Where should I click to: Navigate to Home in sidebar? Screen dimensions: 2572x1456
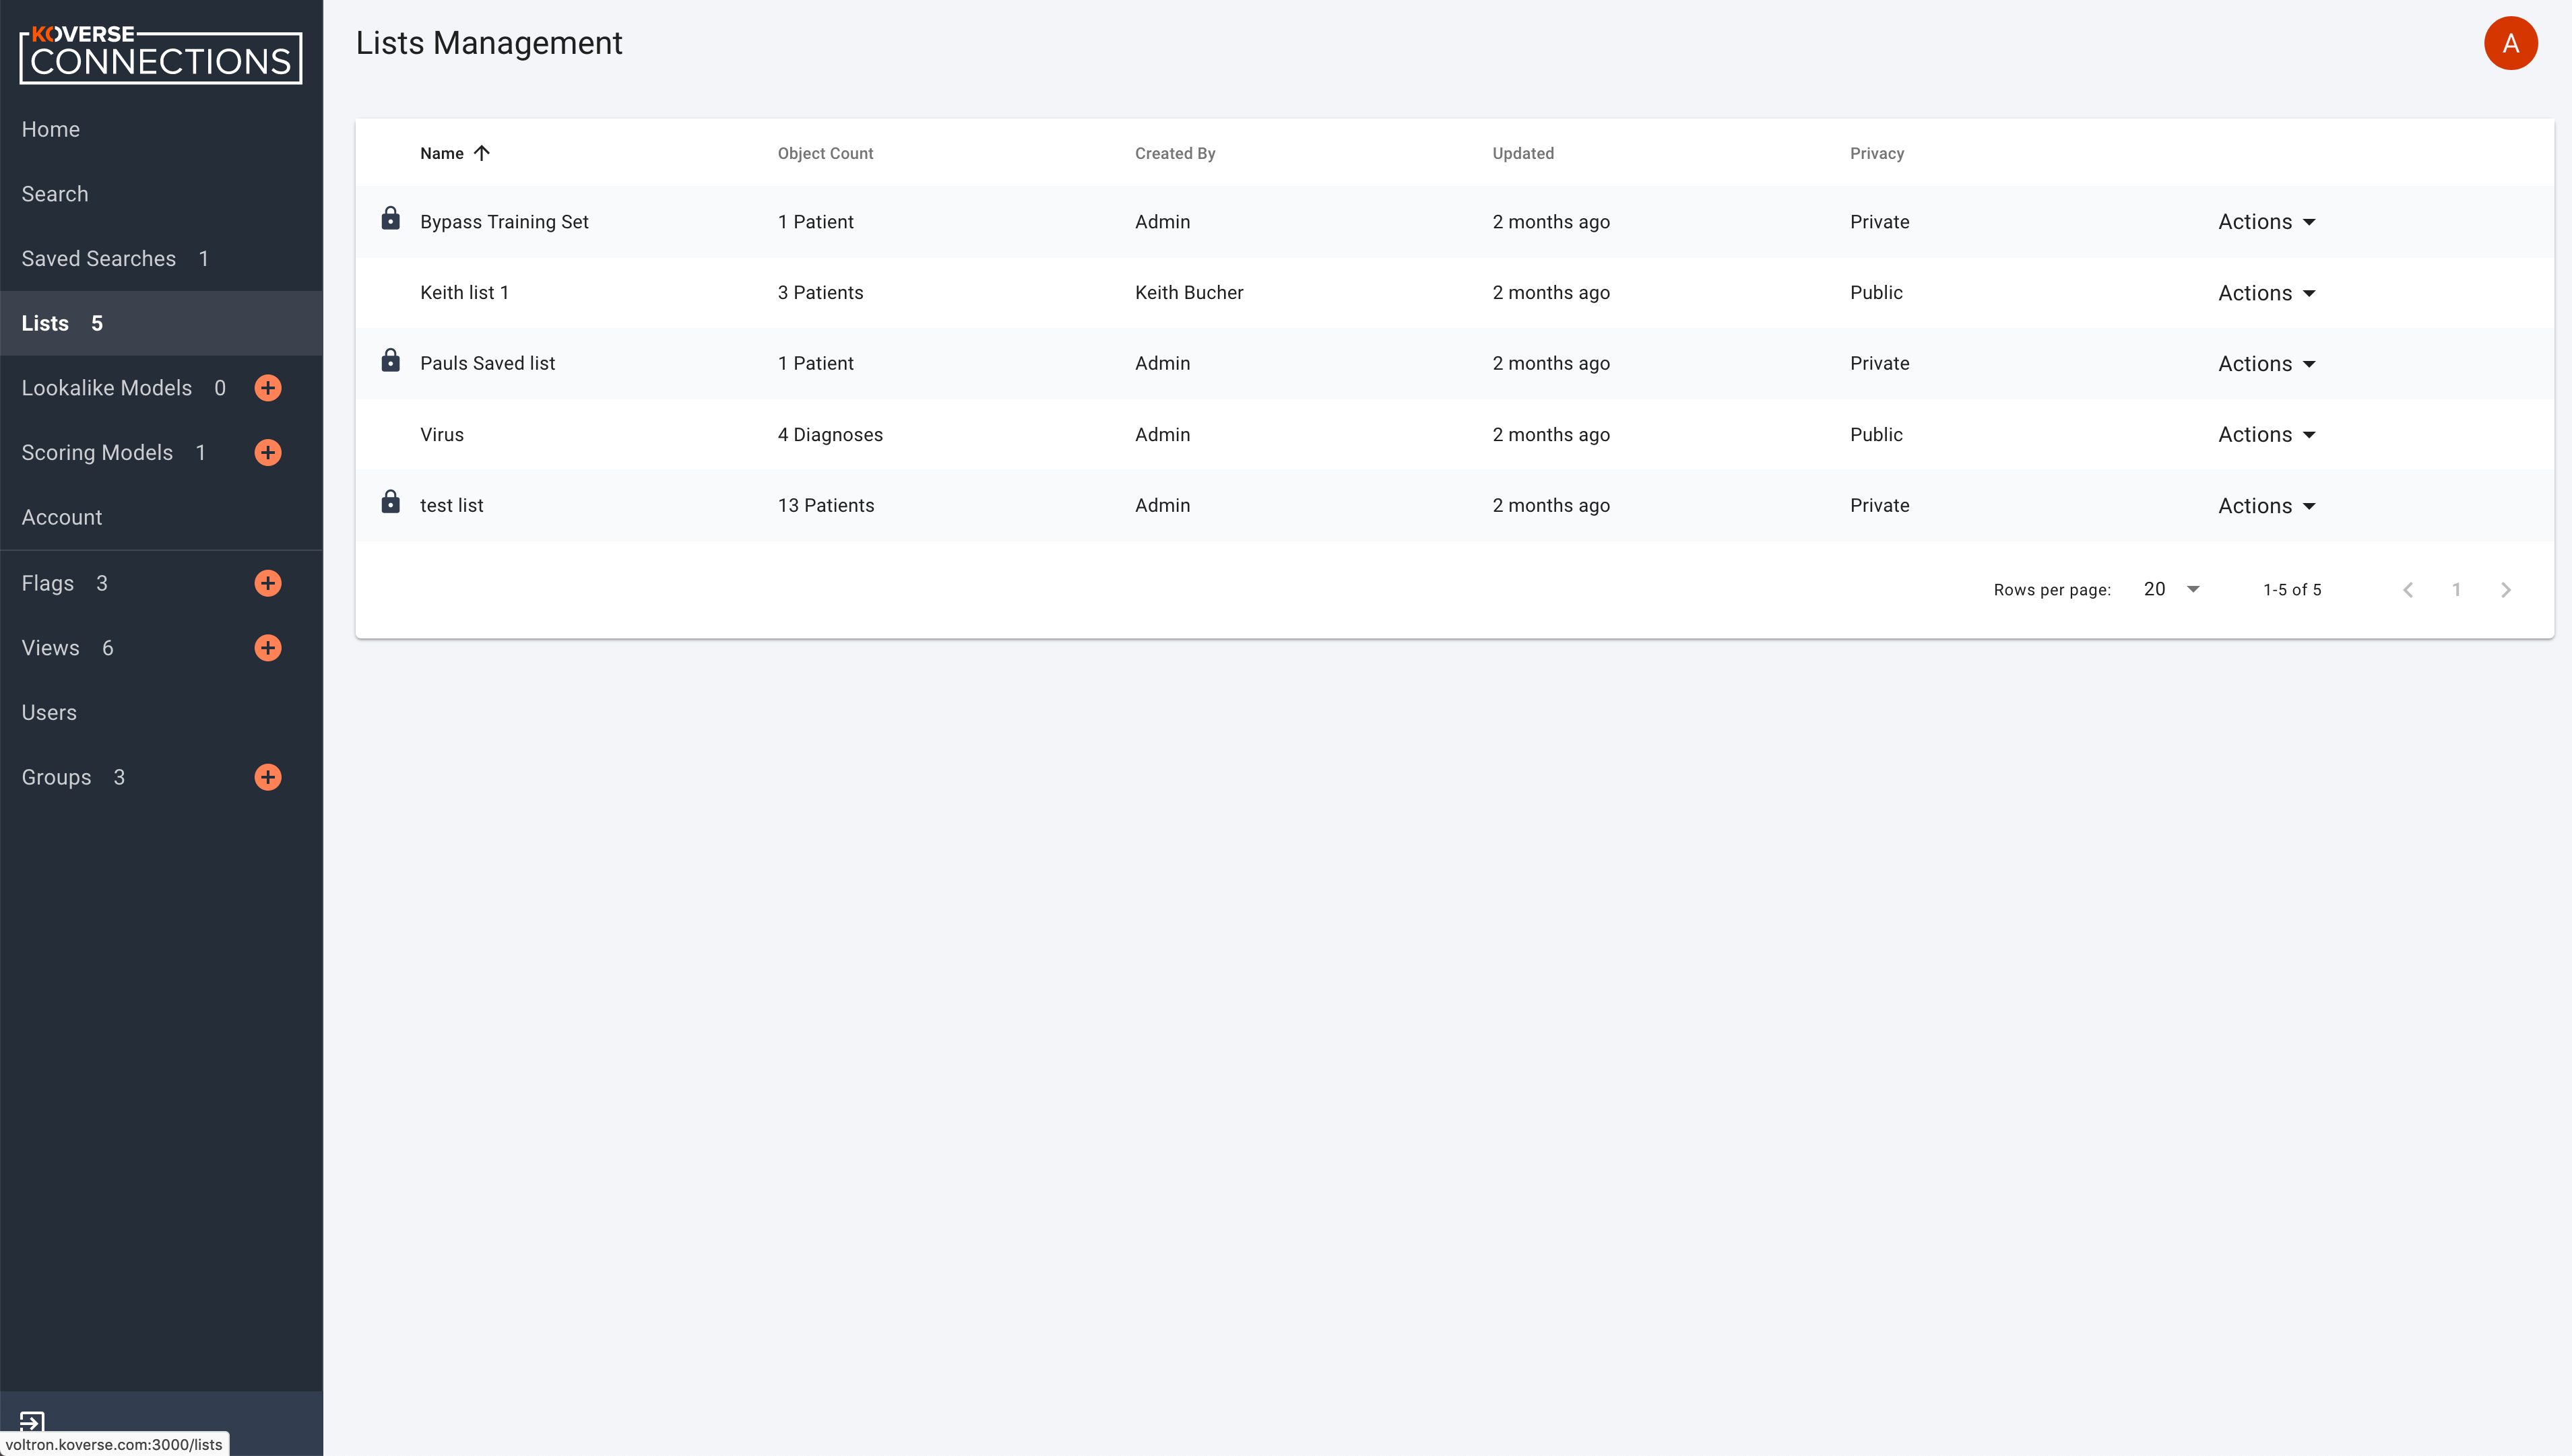coord(51,129)
